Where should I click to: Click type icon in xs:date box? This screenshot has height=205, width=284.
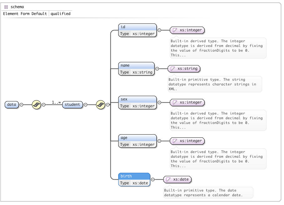coord(168,179)
